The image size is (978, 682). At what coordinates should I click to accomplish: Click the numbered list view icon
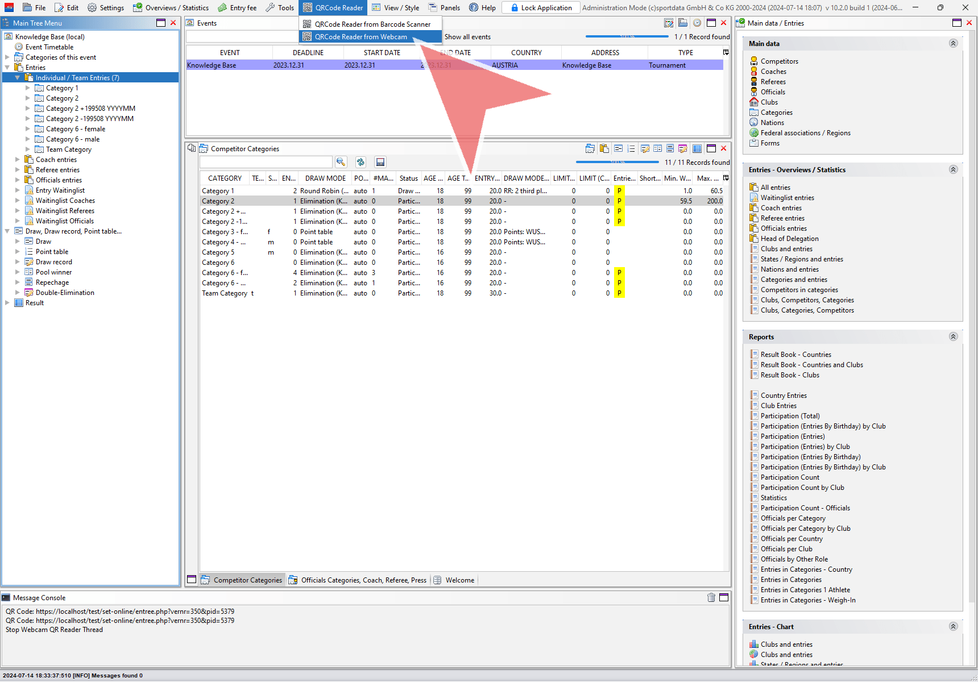point(631,148)
